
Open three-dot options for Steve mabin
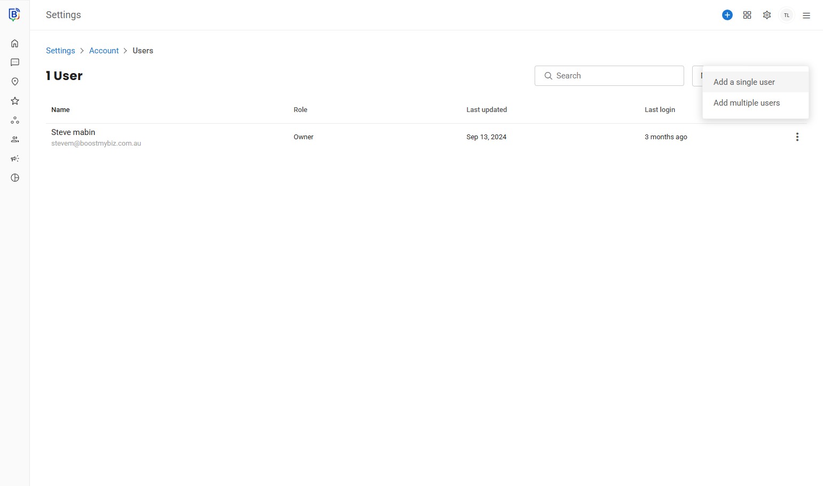tap(797, 137)
